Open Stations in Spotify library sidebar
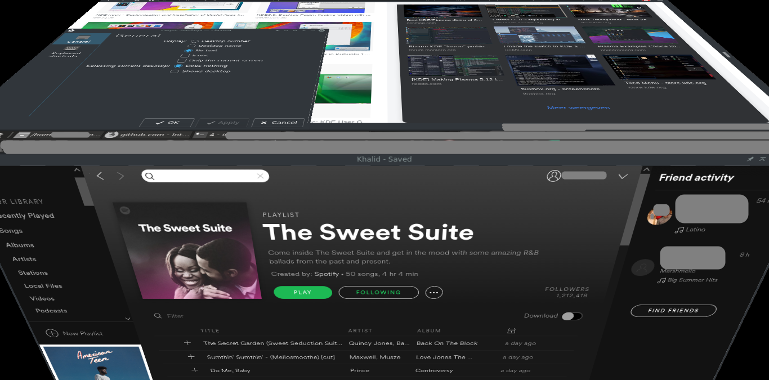Image resolution: width=769 pixels, height=380 pixels. (33, 272)
